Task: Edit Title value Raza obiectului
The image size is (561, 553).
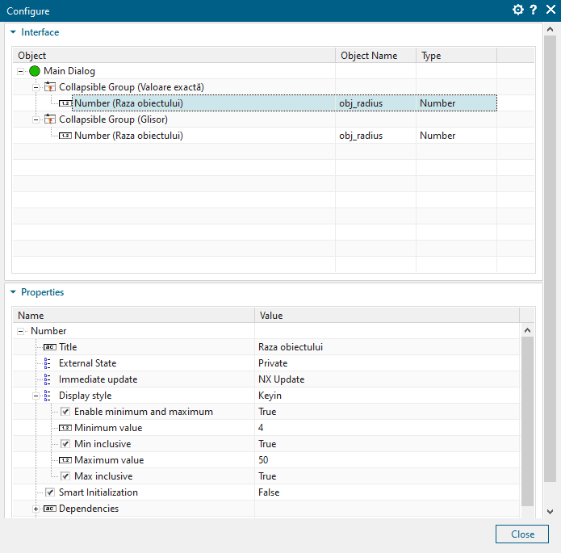Action: pos(387,347)
